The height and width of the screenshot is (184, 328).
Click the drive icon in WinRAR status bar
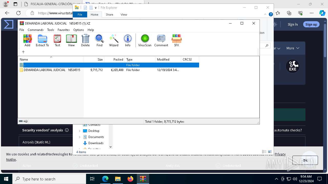coord(21,121)
